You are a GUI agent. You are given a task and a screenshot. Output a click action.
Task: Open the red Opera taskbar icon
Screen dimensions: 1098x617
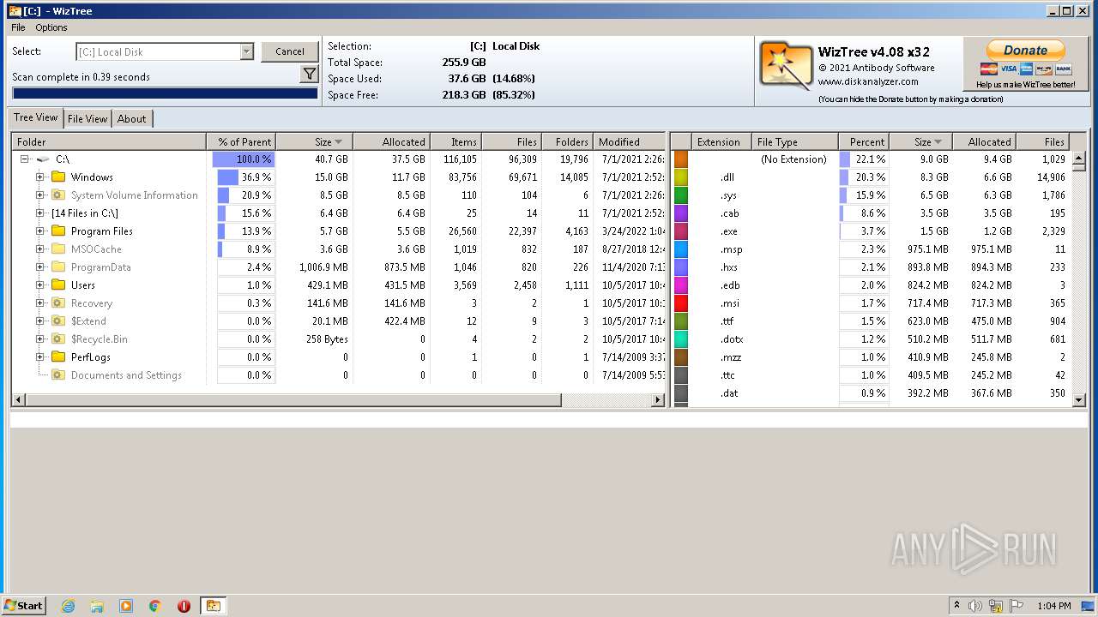pos(184,606)
